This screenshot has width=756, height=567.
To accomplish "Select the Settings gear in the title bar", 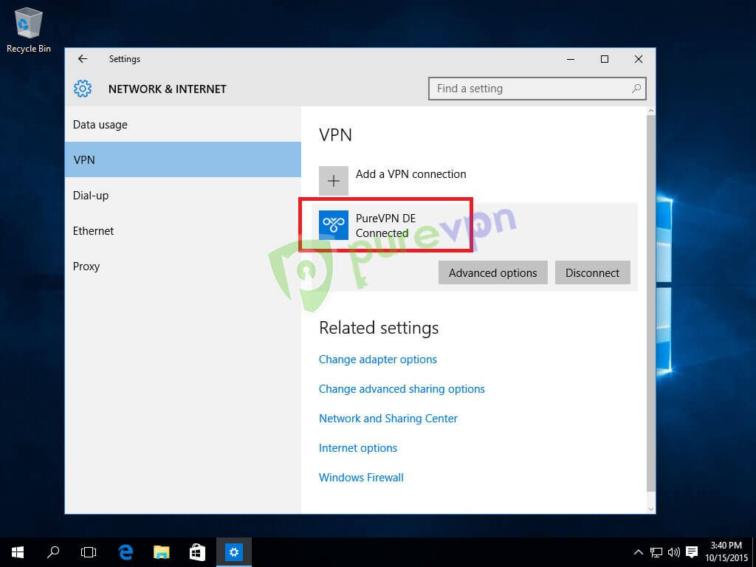I will (83, 89).
